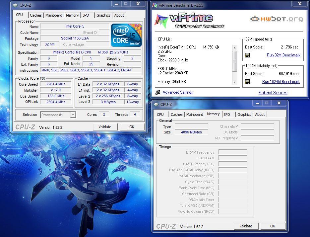Click the hwbot.org logo
Viewport: 310px width, 237px height.
(x=277, y=19)
